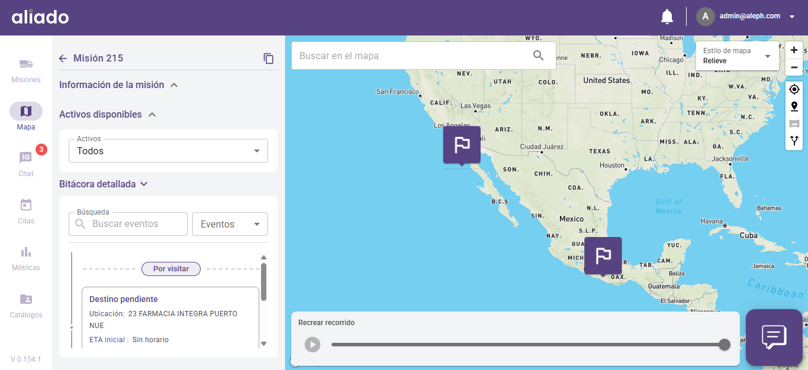The height and width of the screenshot is (370, 808).
Task: Click the route fork map tool
Action: click(794, 141)
